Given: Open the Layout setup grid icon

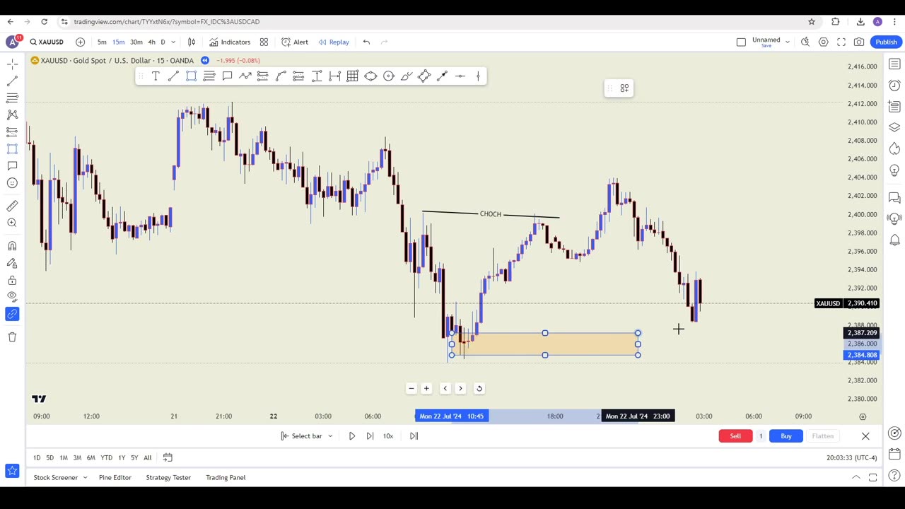Looking at the screenshot, I should pyautogui.click(x=264, y=42).
